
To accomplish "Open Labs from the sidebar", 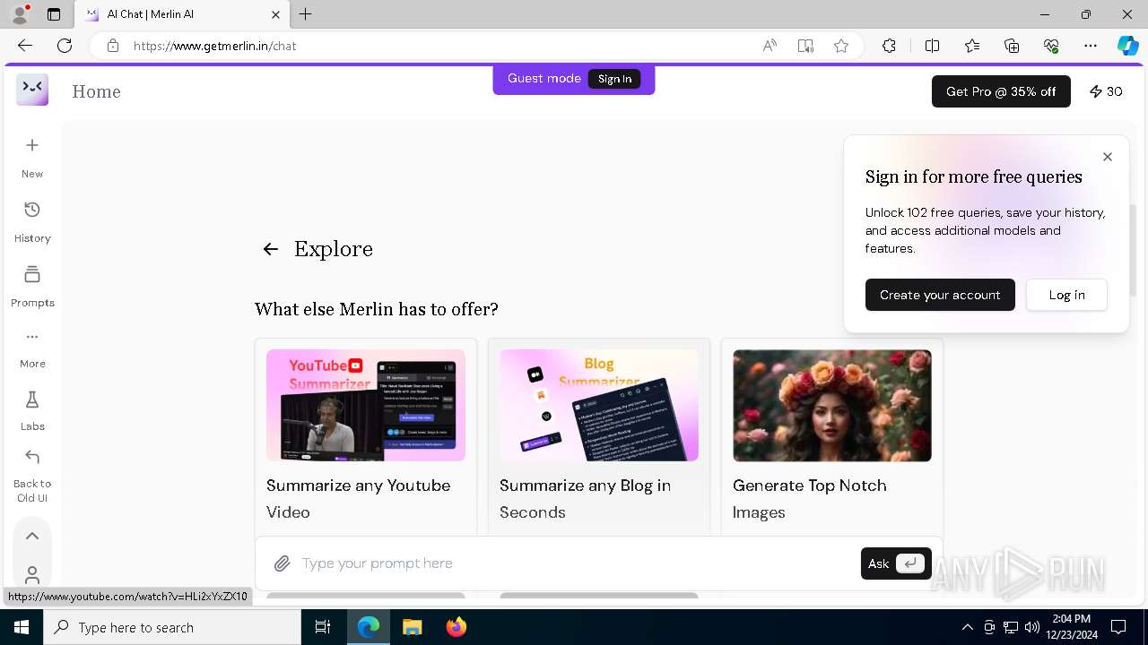I will tap(32, 410).
